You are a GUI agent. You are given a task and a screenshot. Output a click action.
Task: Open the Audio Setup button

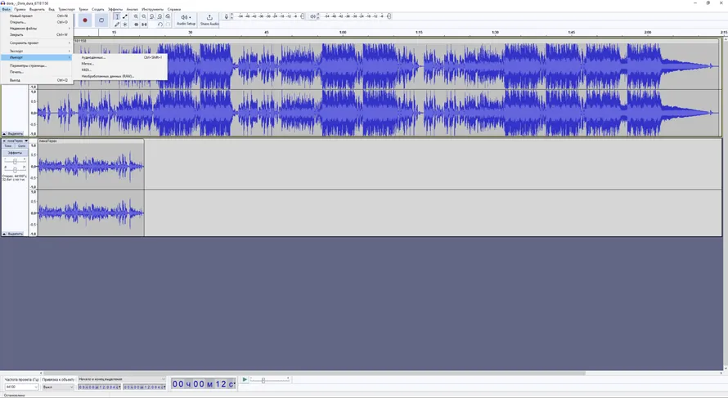pos(186,20)
